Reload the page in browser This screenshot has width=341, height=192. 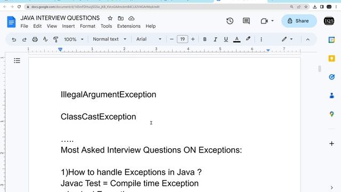(x=19, y=7)
